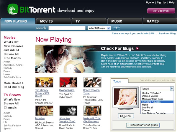
Task: Open the Music tab
Action: coord(124,21)
